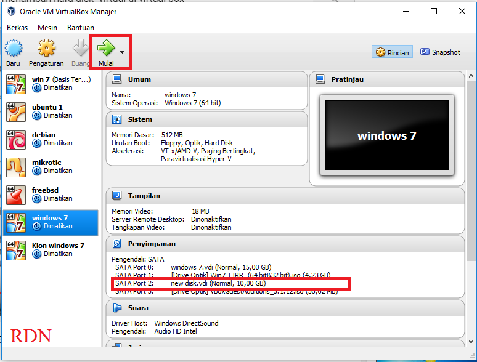477x362 pixels.
Task: Click power status icon under mikrotic
Action: (37, 171)
